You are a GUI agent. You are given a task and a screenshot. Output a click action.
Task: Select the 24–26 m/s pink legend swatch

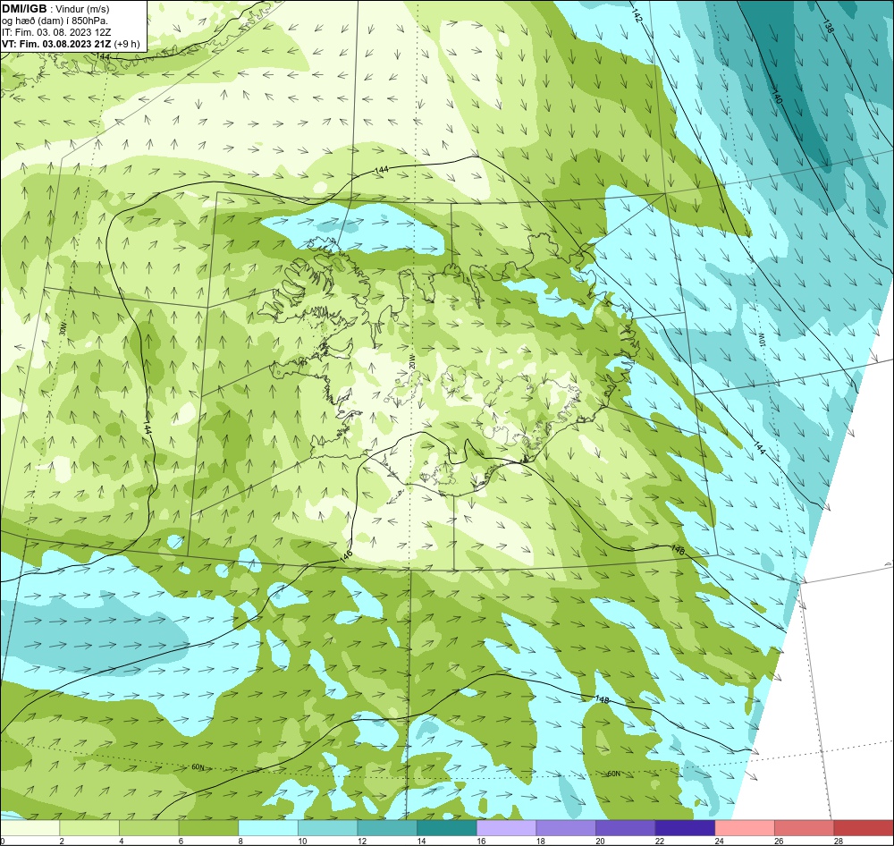tap(745, 828)
